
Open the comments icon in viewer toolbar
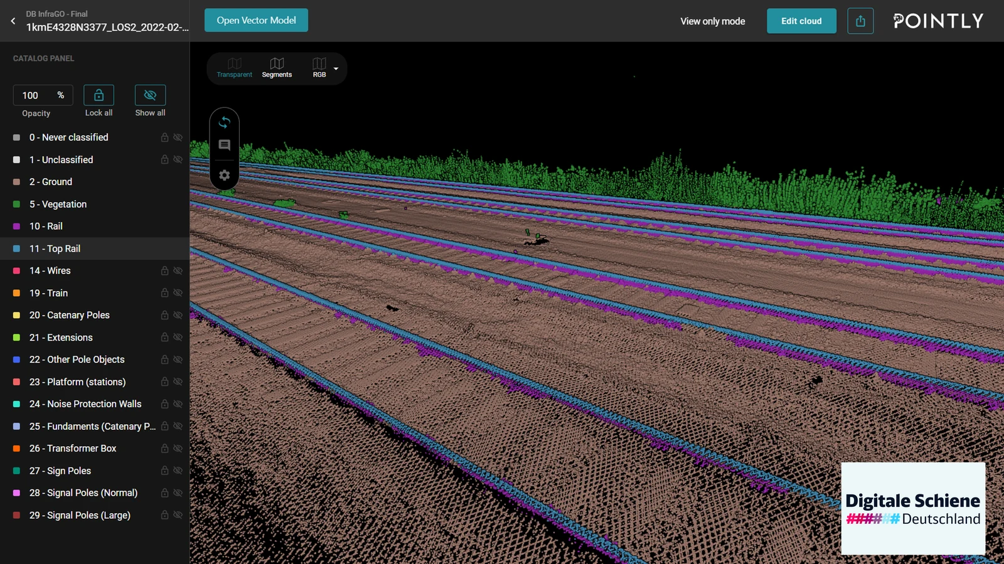tap(224, 145)
